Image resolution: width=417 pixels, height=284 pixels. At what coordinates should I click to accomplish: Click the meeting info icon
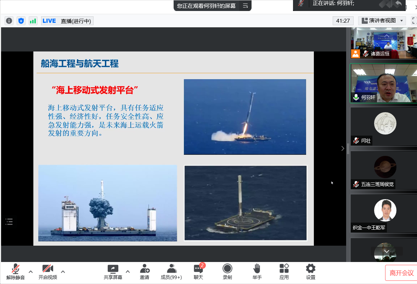[9, 21]
